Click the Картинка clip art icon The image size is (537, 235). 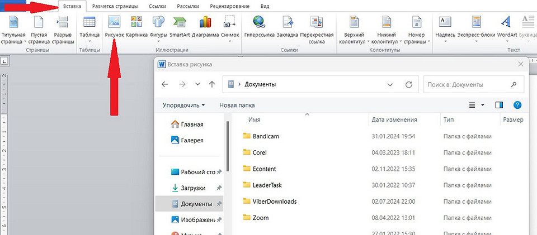click(x=136, y=23)
